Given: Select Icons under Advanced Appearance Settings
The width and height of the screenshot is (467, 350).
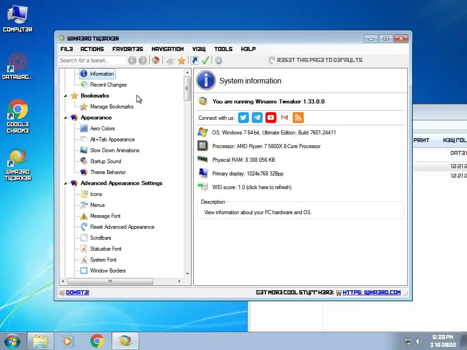Looking at the screenshot, I should point(96,194).
